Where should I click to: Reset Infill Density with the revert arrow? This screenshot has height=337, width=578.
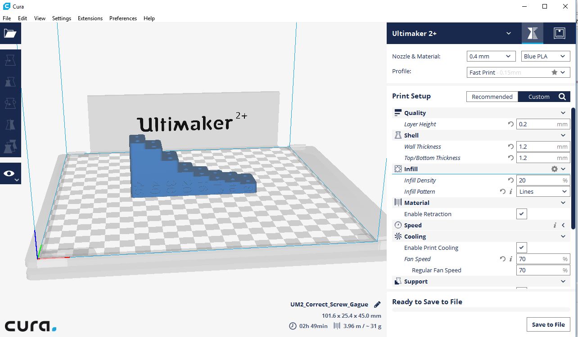[510, 180]
